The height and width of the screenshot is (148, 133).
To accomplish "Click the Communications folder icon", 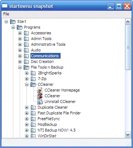I will 26,56.
